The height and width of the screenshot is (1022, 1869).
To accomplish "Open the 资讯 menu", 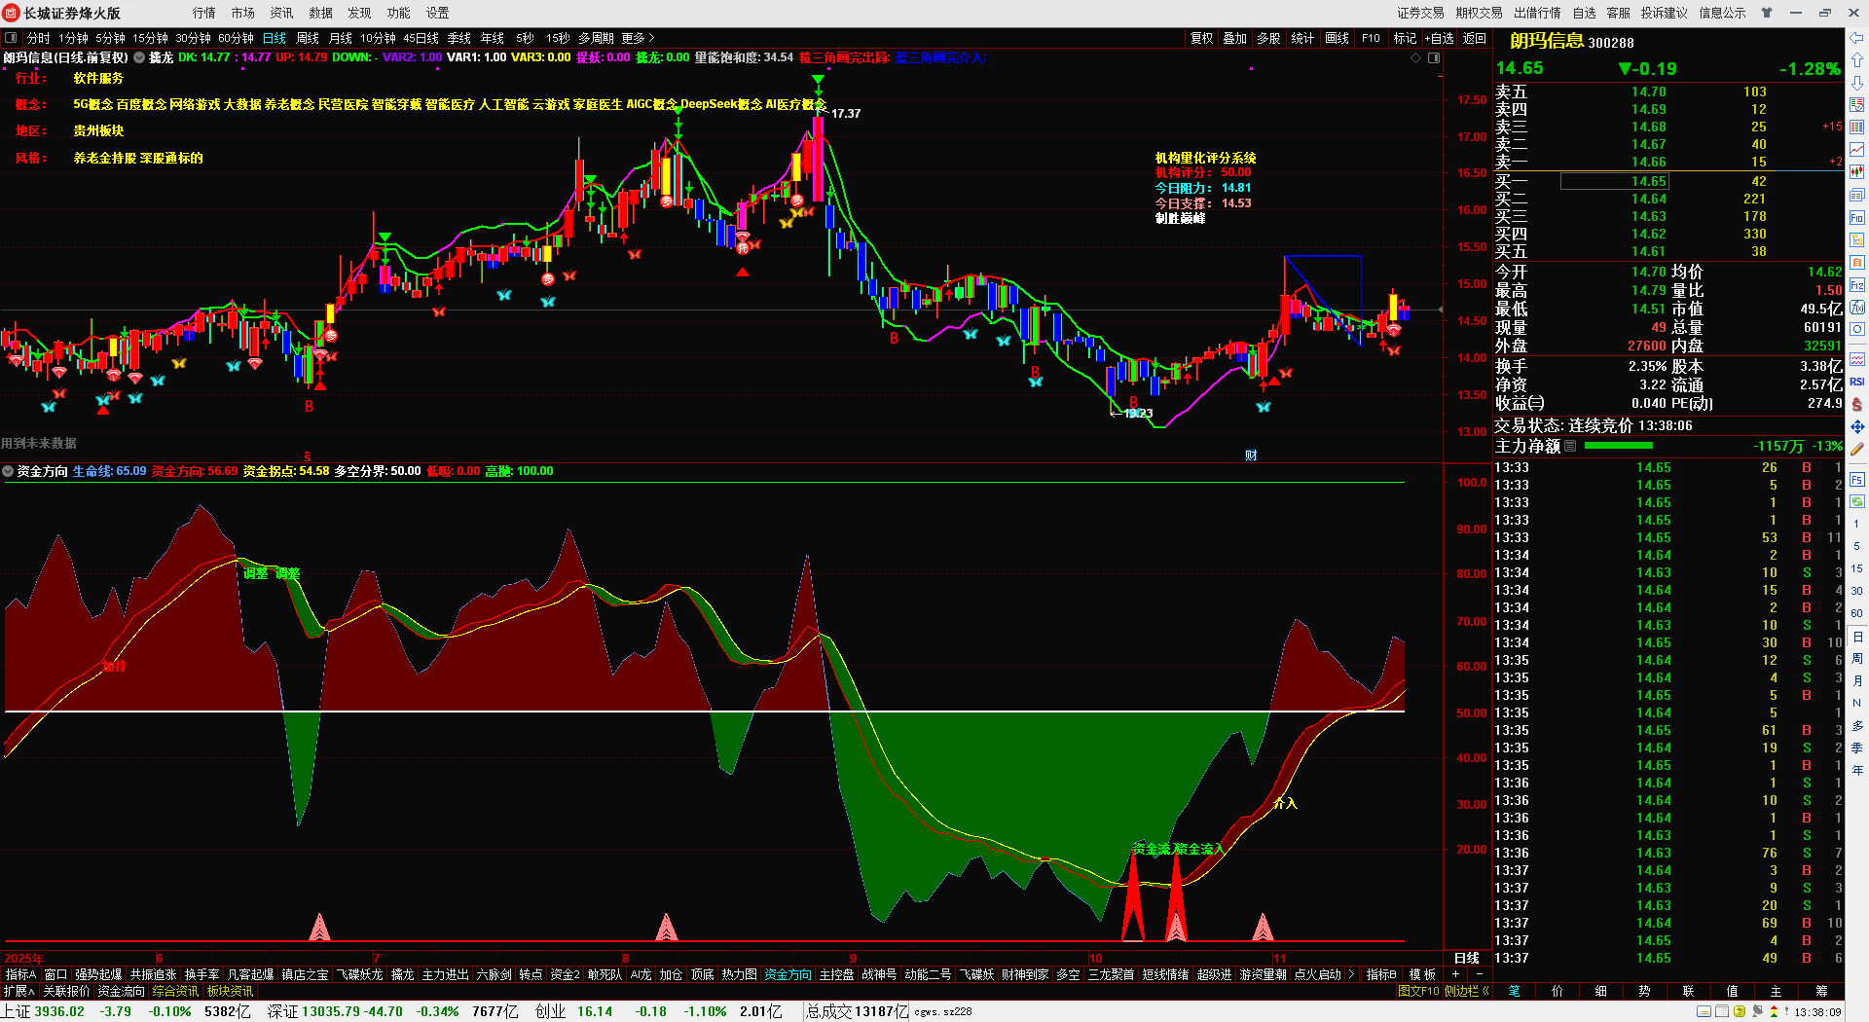I will pos(282,13).
